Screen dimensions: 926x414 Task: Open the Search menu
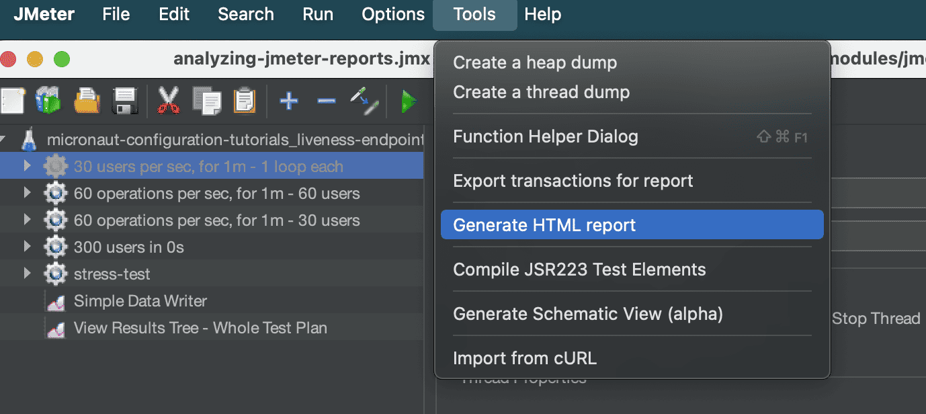click(246, 14)
